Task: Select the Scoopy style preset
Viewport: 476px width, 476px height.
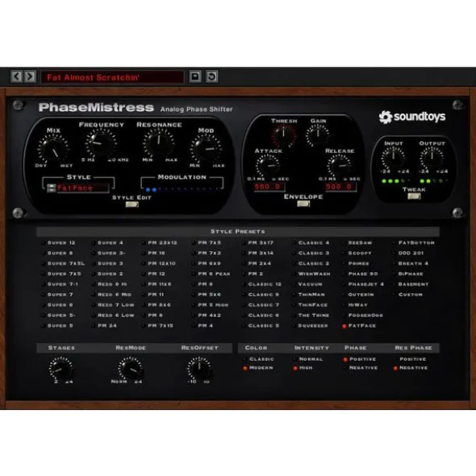Action: coord(357,253)
